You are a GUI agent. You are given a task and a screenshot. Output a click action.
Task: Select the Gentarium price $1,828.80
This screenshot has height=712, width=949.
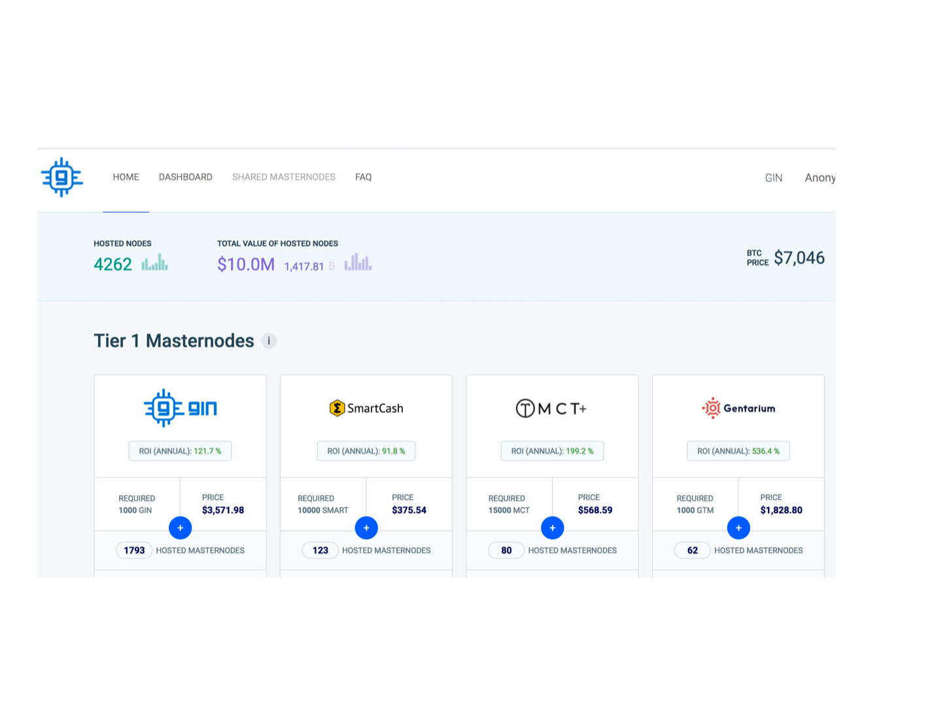(781, 510)
